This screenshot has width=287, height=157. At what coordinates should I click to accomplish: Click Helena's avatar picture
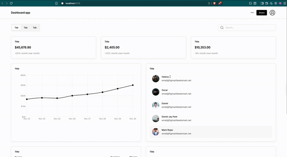(155, 78)
